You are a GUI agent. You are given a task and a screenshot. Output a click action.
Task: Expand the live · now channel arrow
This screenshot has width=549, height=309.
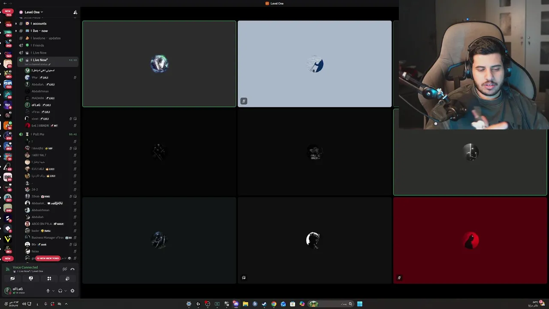(16, 31)
